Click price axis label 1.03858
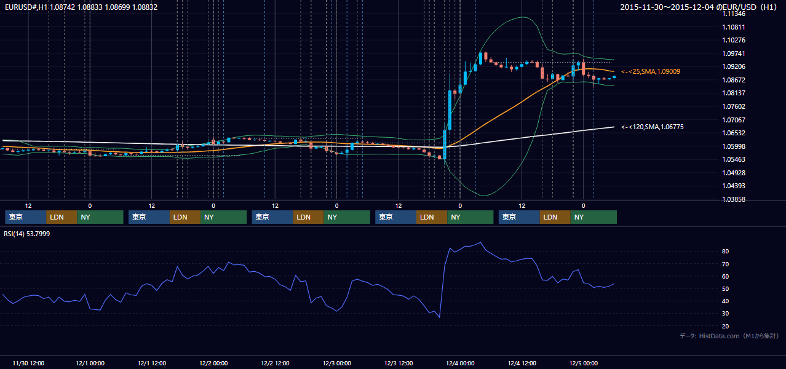786x369 pixels. point(734,199)
